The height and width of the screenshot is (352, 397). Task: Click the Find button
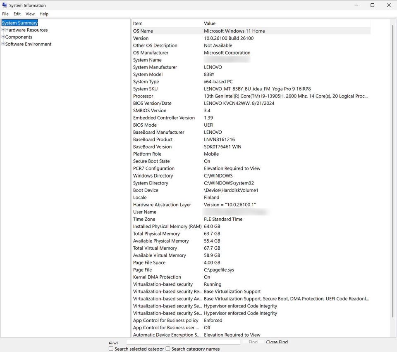pyautogui.click(x=253, y=342)
